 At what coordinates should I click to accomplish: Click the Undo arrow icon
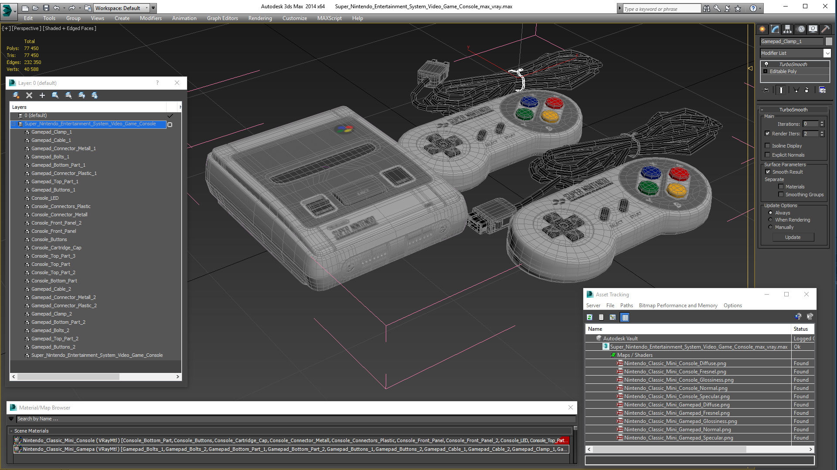click(x=56, y=8)
